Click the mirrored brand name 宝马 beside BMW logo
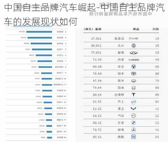This screenshot has height=142, width=168. point(121,123)
